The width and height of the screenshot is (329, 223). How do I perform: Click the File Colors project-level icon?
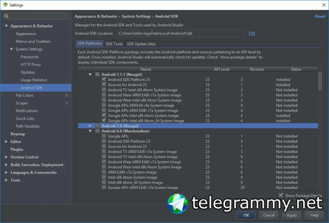click(x=67, y=95)
